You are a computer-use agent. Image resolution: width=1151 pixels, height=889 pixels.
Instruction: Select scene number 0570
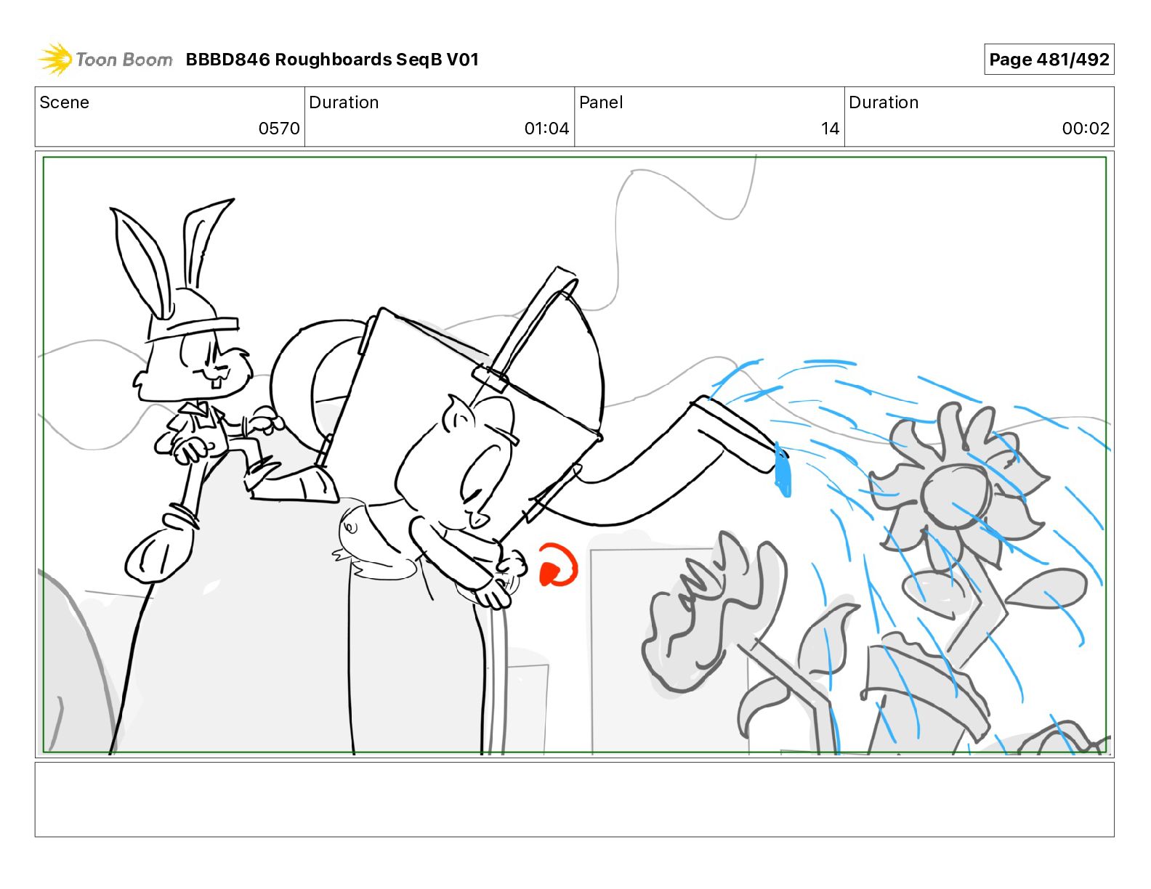(279, 129)
